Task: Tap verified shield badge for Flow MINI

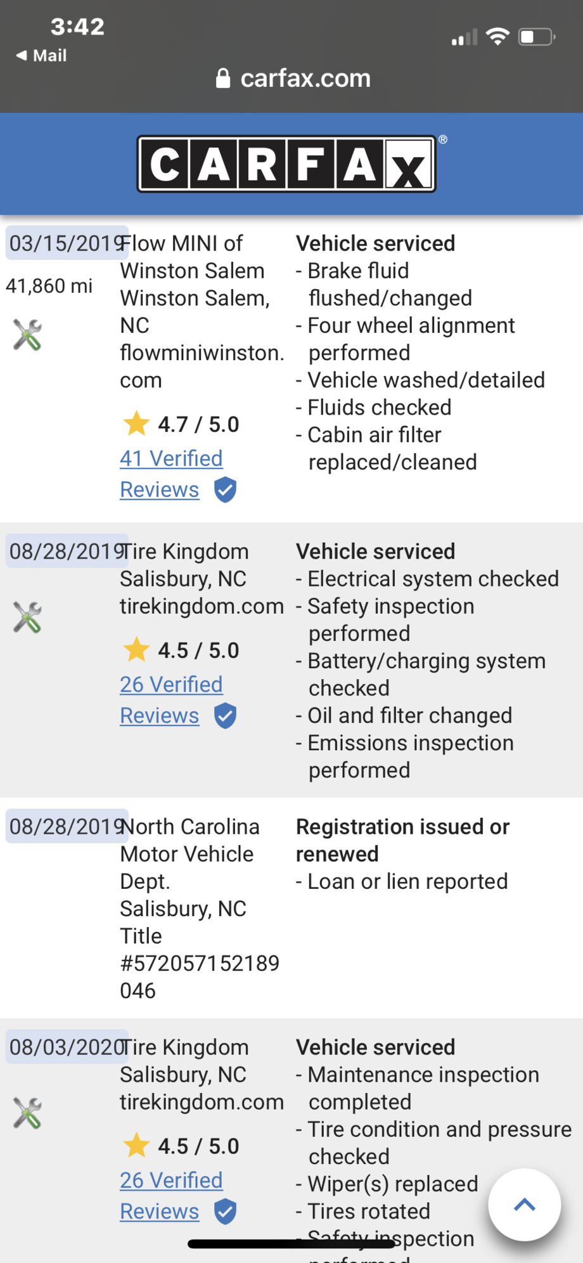Action: point(225,490)
